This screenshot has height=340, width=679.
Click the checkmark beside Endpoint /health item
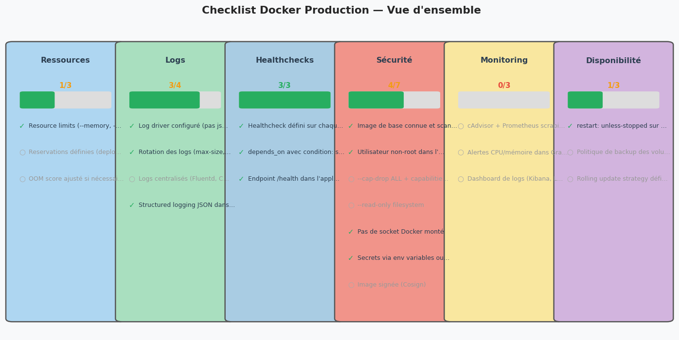[241, 179]
